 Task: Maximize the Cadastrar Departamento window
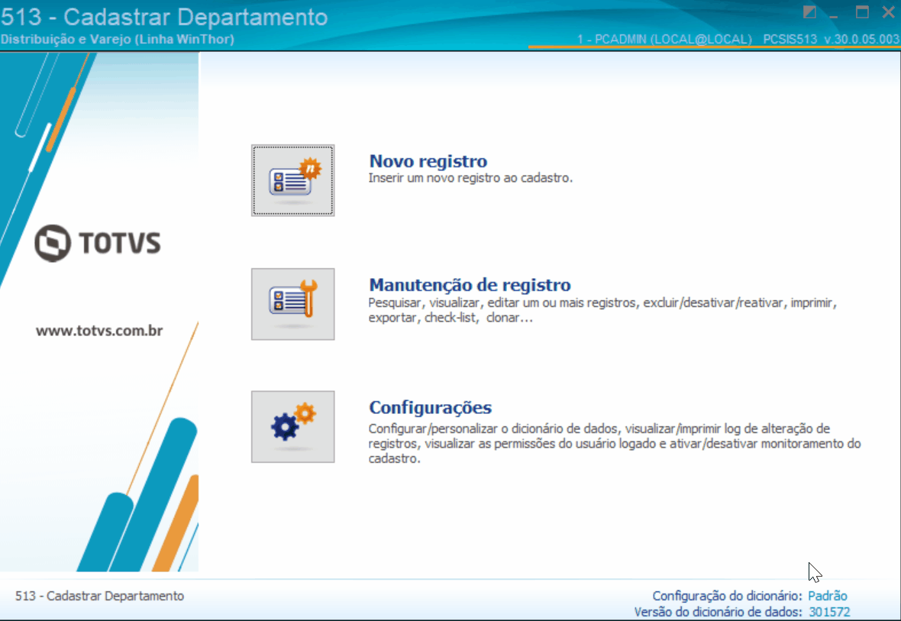coord(862,12)
